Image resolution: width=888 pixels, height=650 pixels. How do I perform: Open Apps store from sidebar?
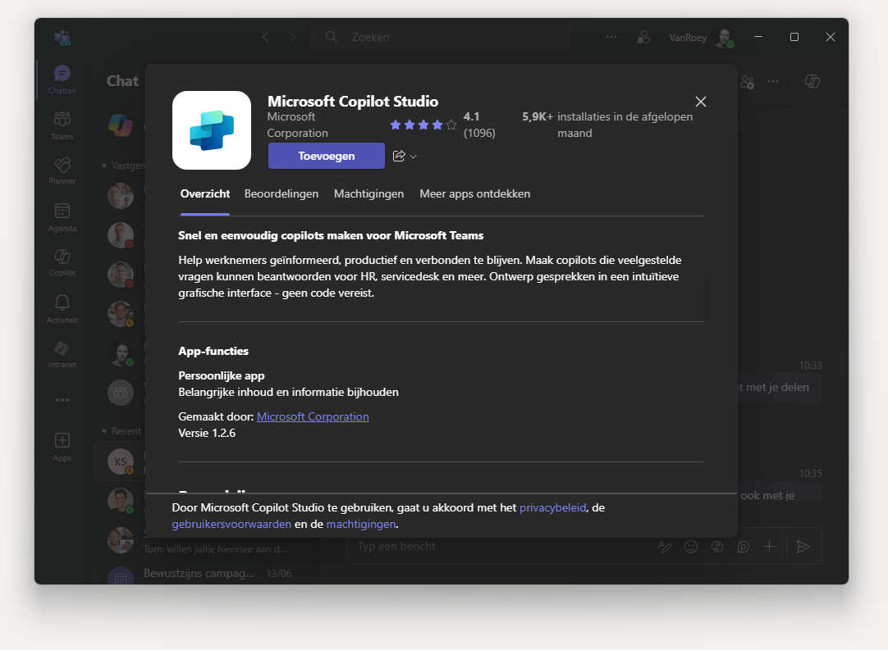(62, 447)
